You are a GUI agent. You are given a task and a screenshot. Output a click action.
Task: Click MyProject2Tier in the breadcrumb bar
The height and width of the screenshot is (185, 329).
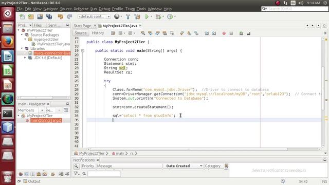[92, 154]
